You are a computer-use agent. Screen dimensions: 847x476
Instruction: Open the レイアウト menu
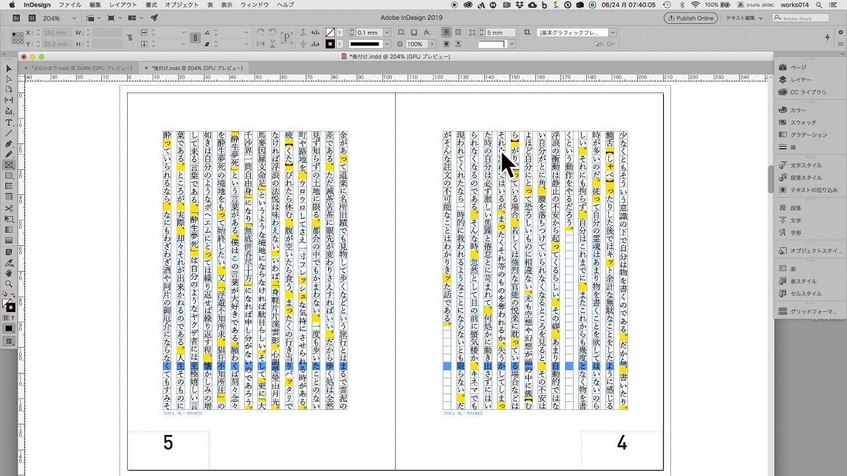coord(123,5)
